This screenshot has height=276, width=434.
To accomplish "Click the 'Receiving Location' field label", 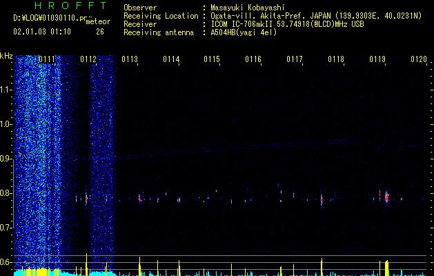I will 161,16.
